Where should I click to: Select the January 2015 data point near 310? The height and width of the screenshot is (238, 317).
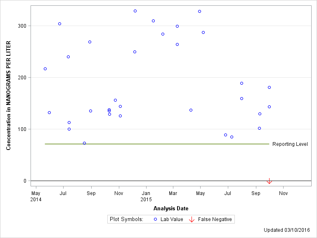coord(153,21)
